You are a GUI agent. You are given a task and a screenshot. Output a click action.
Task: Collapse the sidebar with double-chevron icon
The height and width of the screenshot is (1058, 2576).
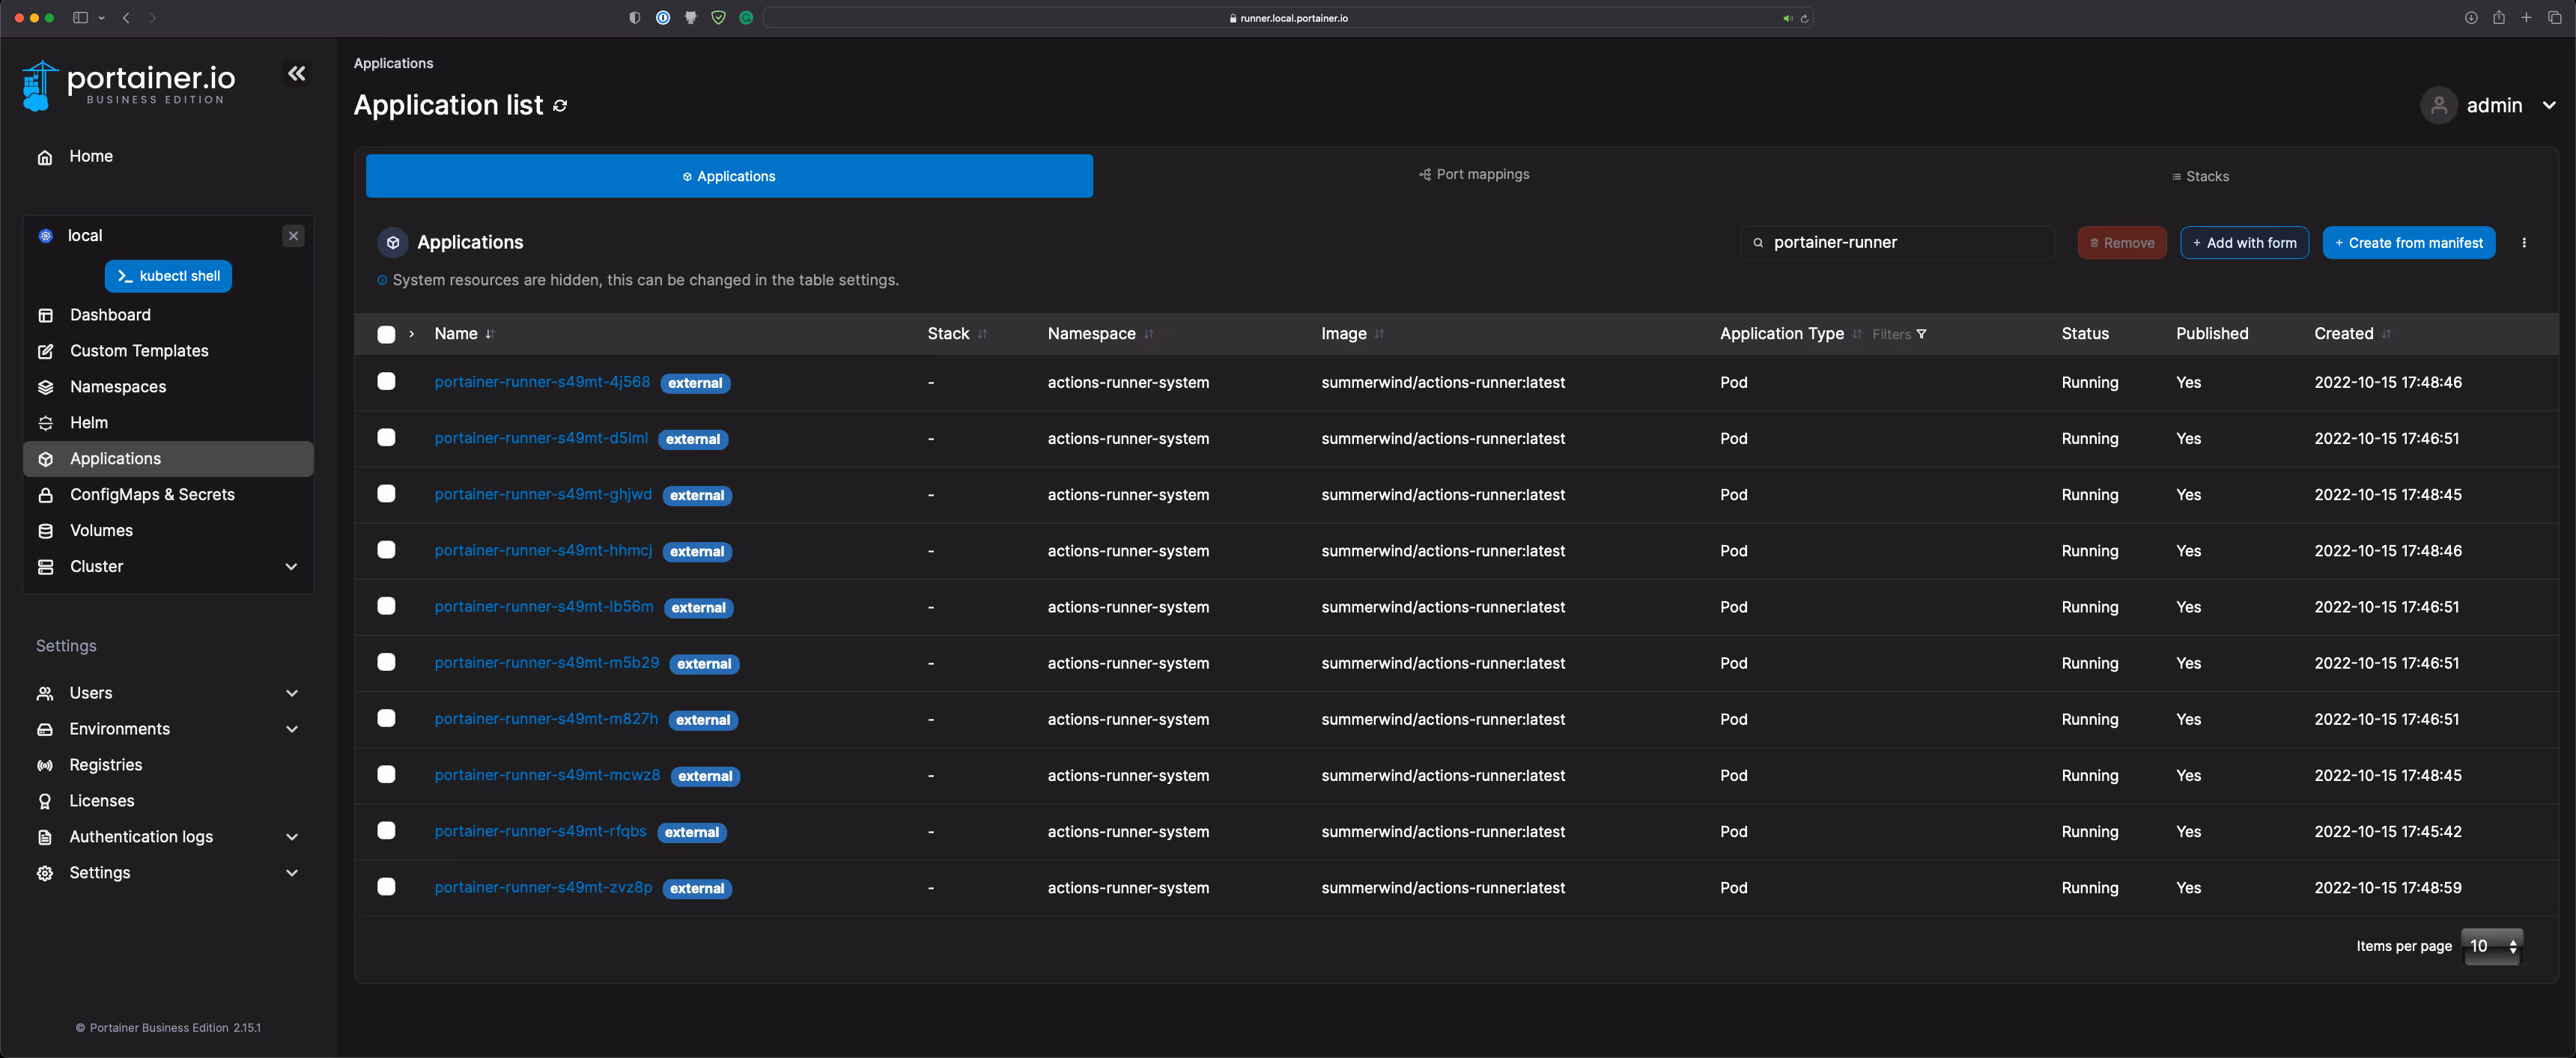297,73
